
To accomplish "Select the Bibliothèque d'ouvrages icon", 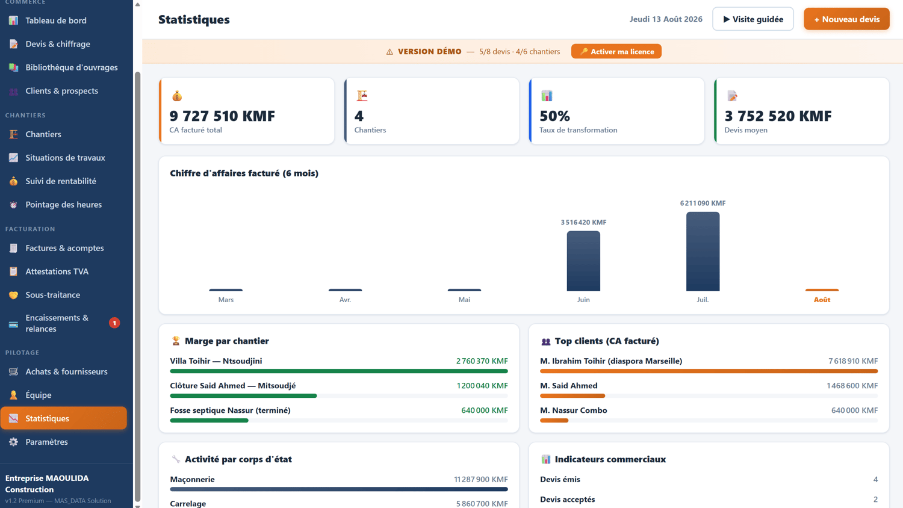I will click(x=13, y=67).
